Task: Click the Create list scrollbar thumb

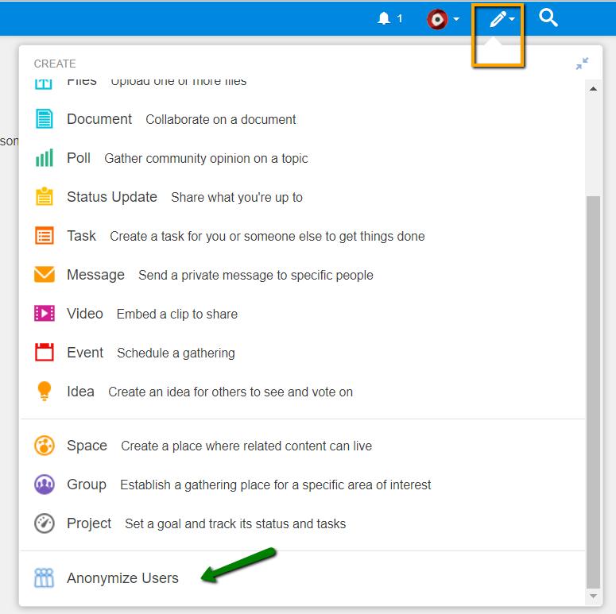Action: tap(593, 392)
